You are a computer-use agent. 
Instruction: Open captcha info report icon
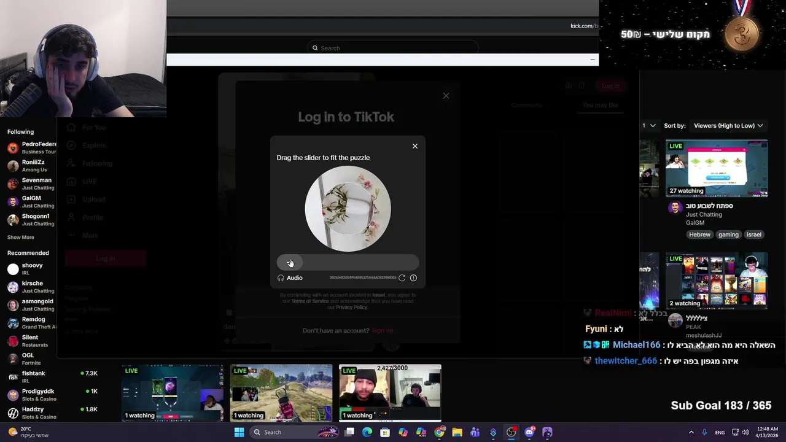coord(413,278)
